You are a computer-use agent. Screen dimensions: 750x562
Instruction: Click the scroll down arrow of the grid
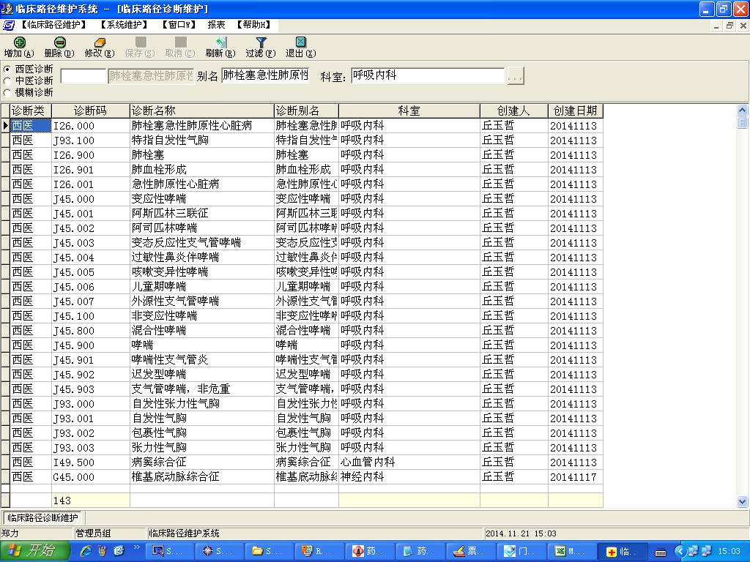click(x=743, y=502)
